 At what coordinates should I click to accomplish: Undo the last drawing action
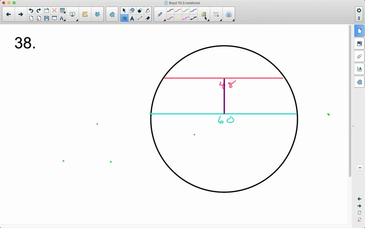pos(31,10)
